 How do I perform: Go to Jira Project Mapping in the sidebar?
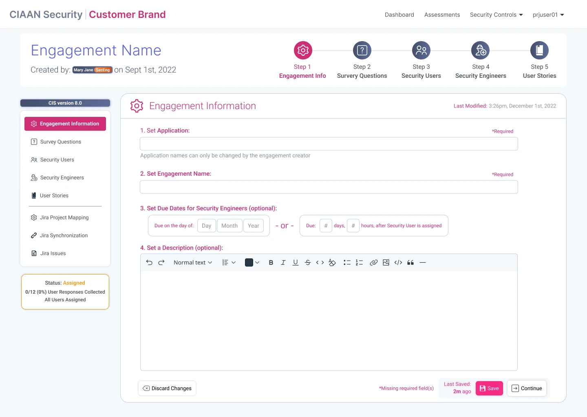(64, 217)
